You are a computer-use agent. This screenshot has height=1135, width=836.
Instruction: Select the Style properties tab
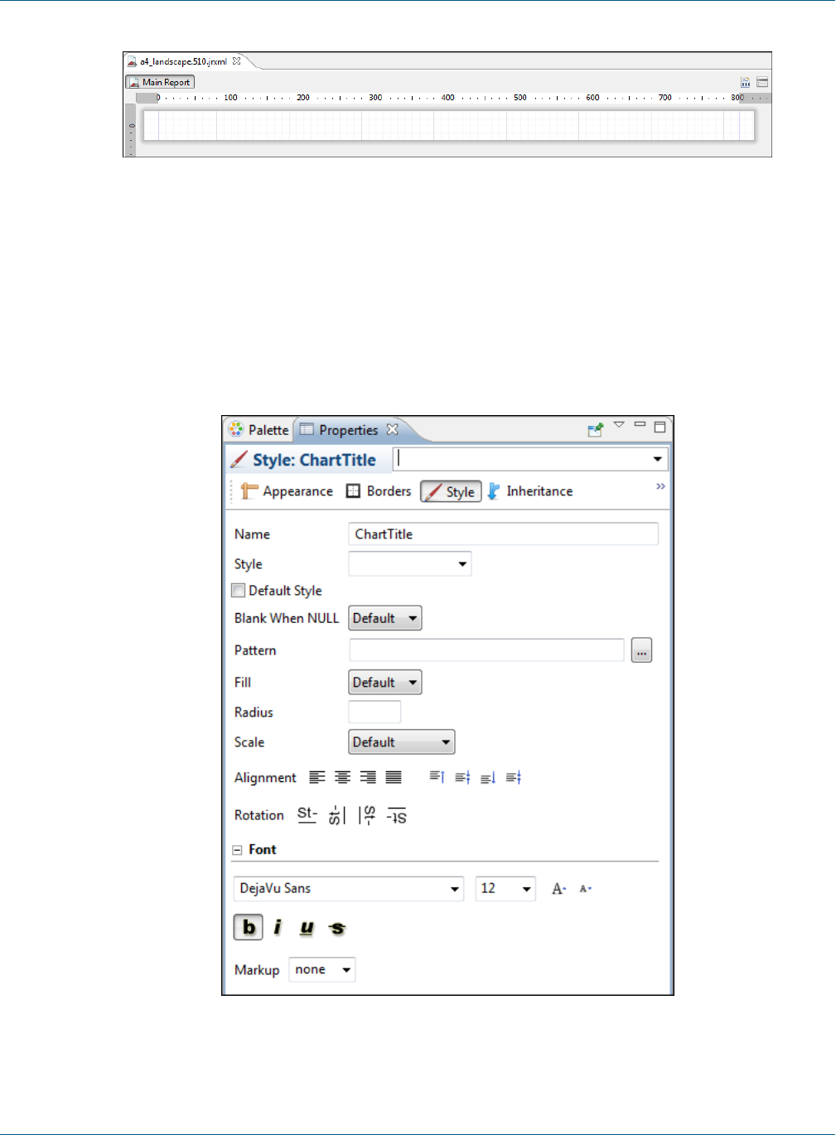click(x=451, y=491)
